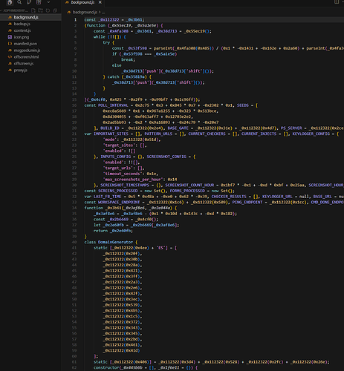
Task: Open manifest.json in the file tree
Action: (x=25, y=44)
